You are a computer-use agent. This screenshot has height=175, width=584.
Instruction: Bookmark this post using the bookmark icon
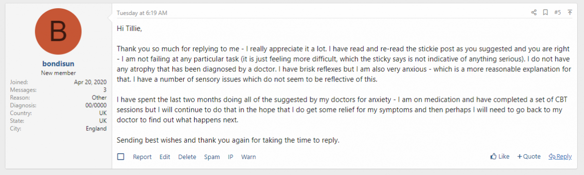point(546,12)
